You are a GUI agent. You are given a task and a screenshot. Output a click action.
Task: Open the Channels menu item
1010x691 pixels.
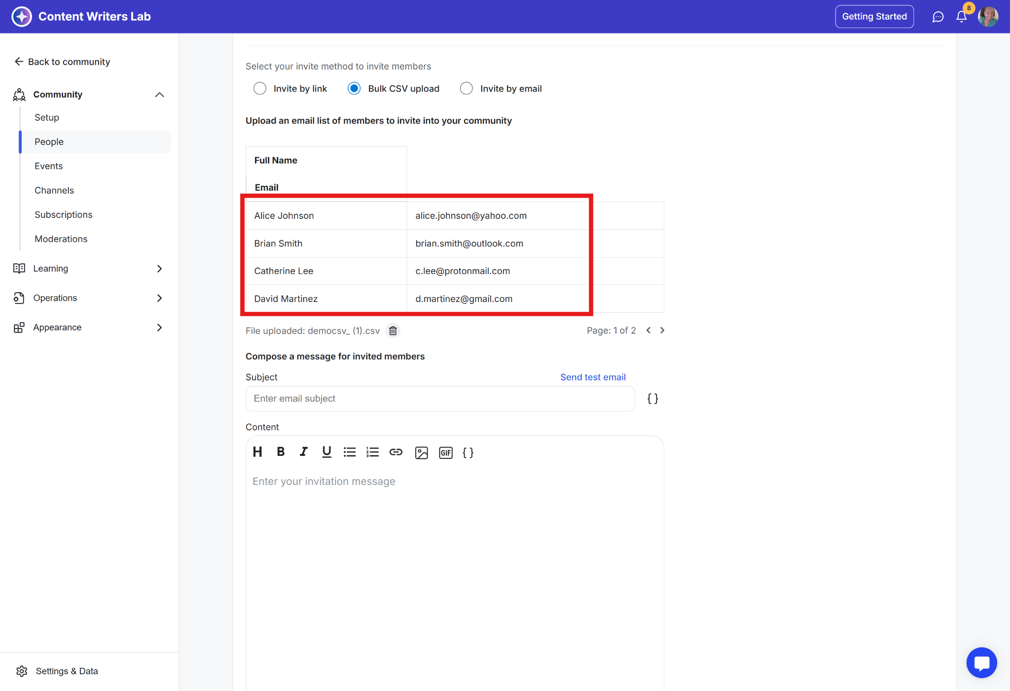click(54, 190)
